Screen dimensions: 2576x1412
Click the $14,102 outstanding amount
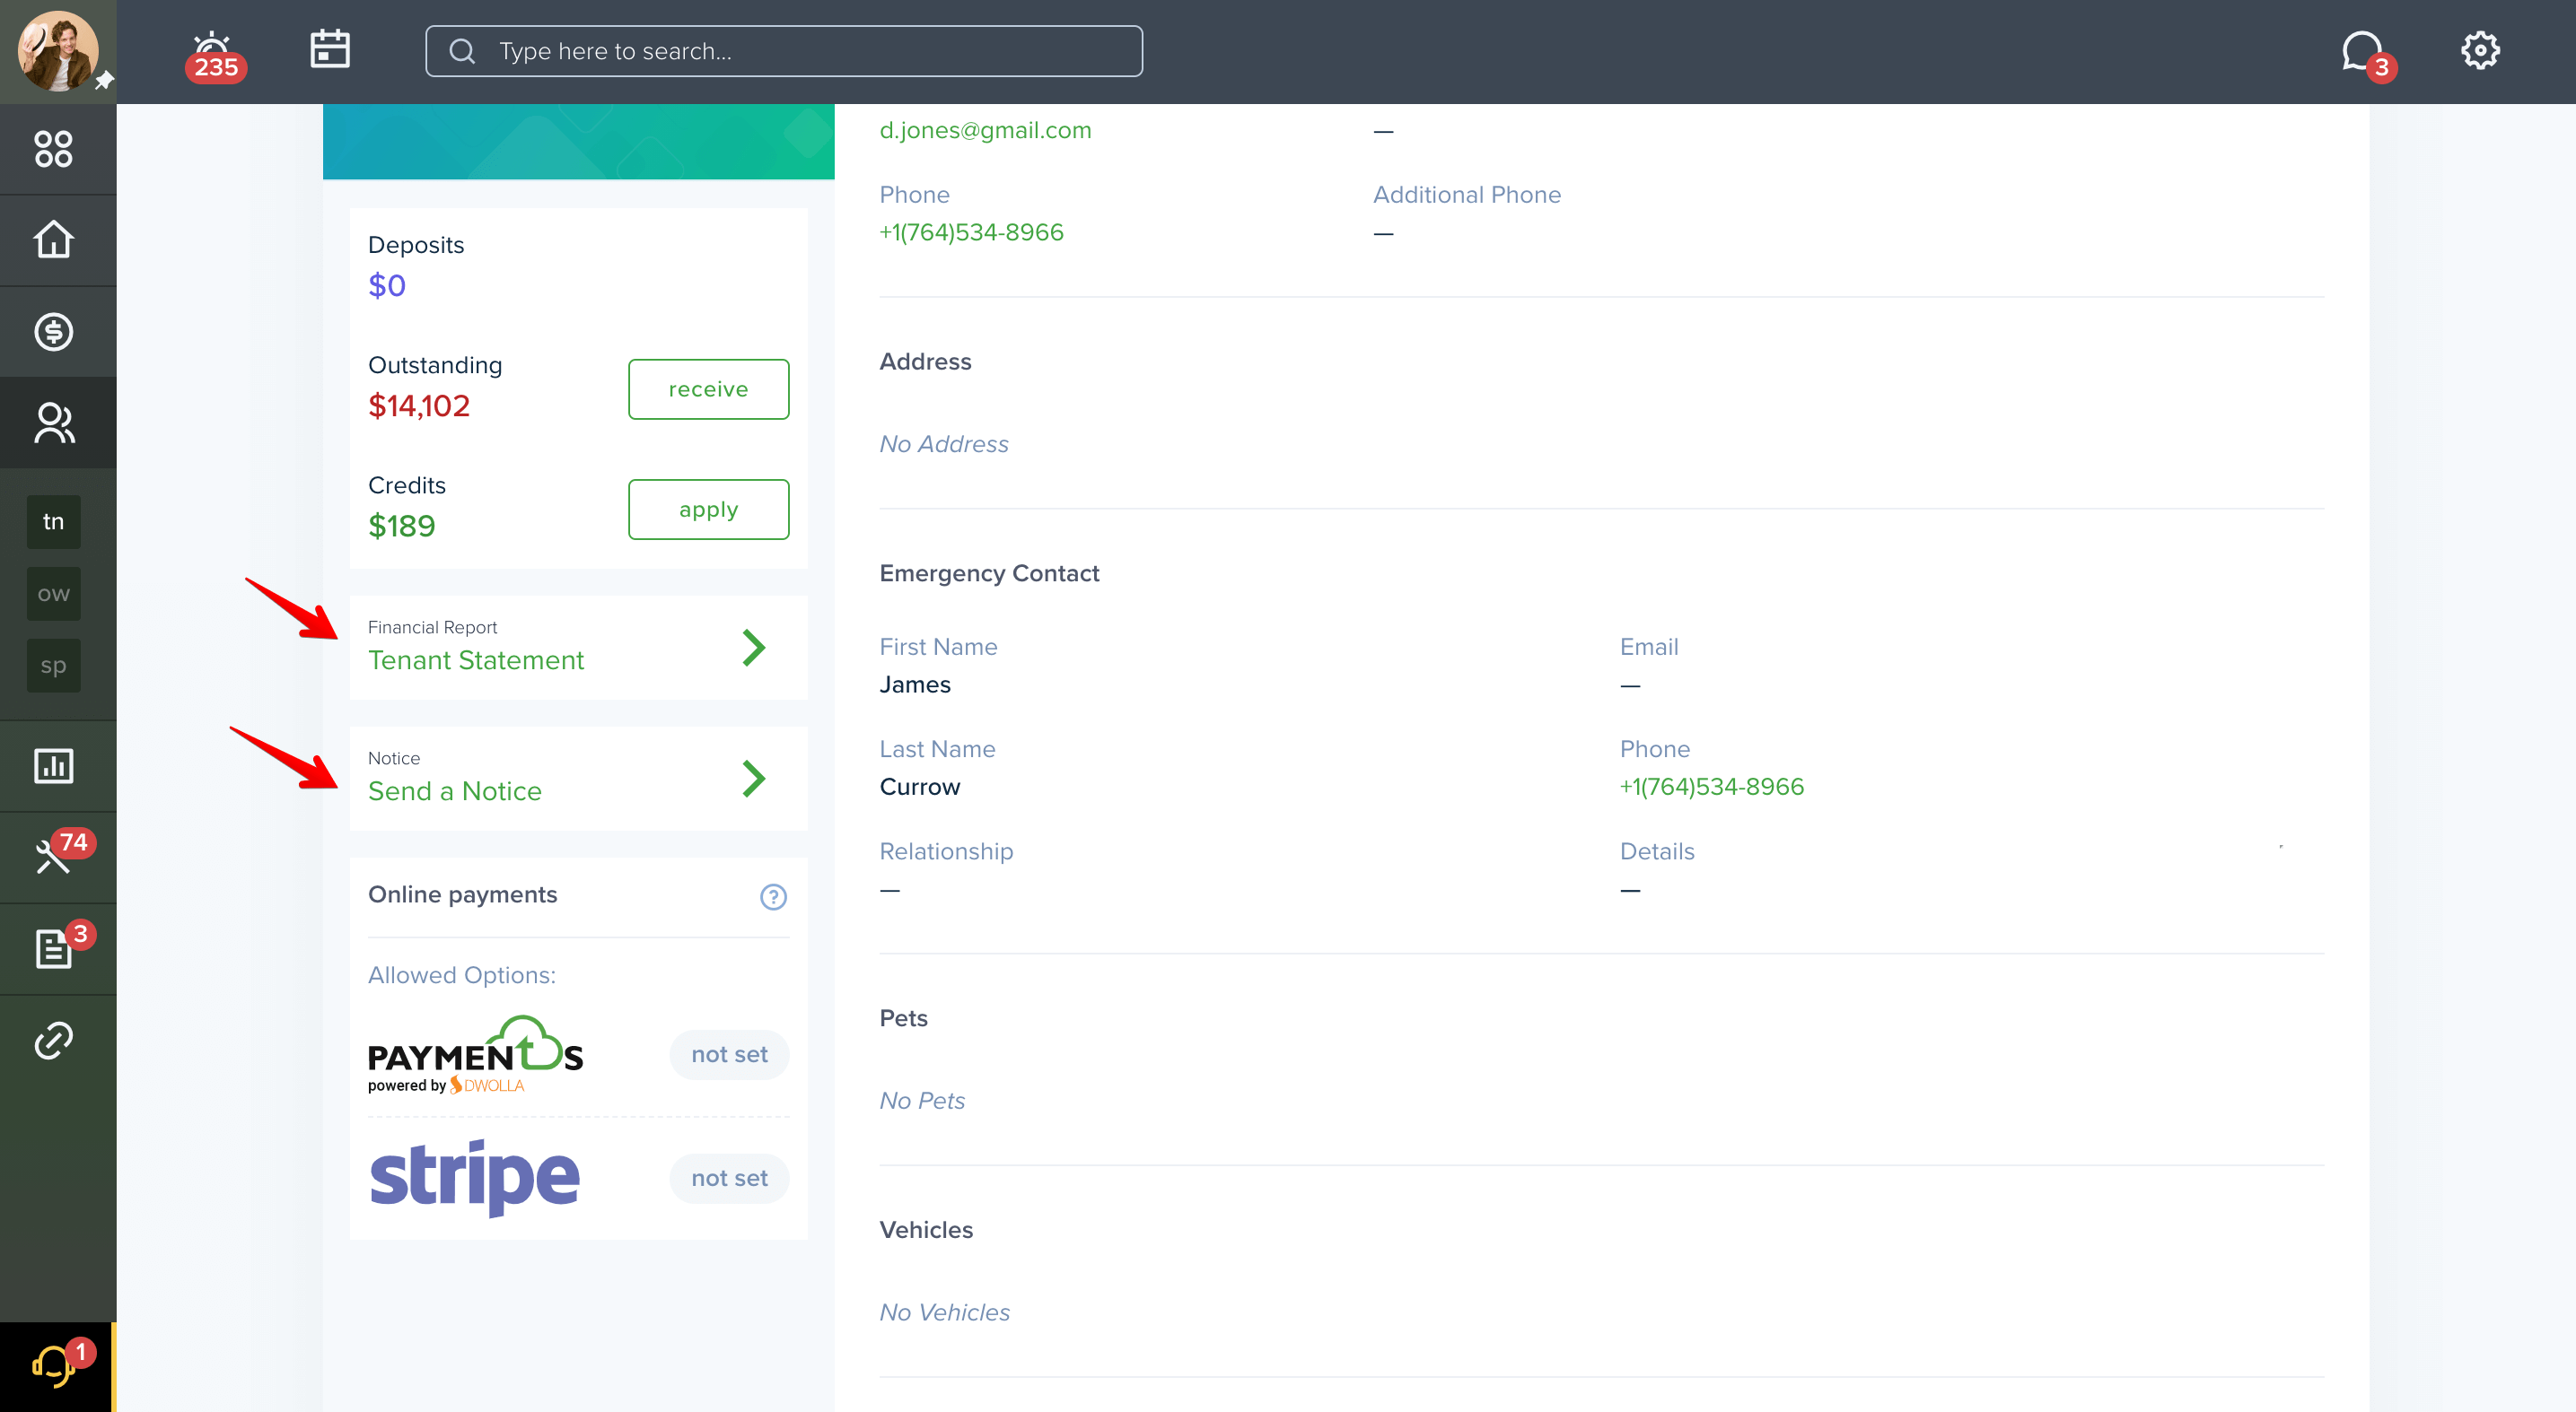point(419,405)
